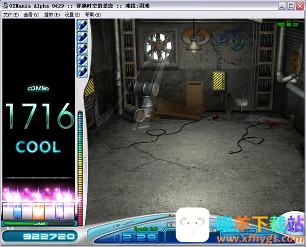Click the first blue pill icon
The image size is (306, 247).
point(82,24)
